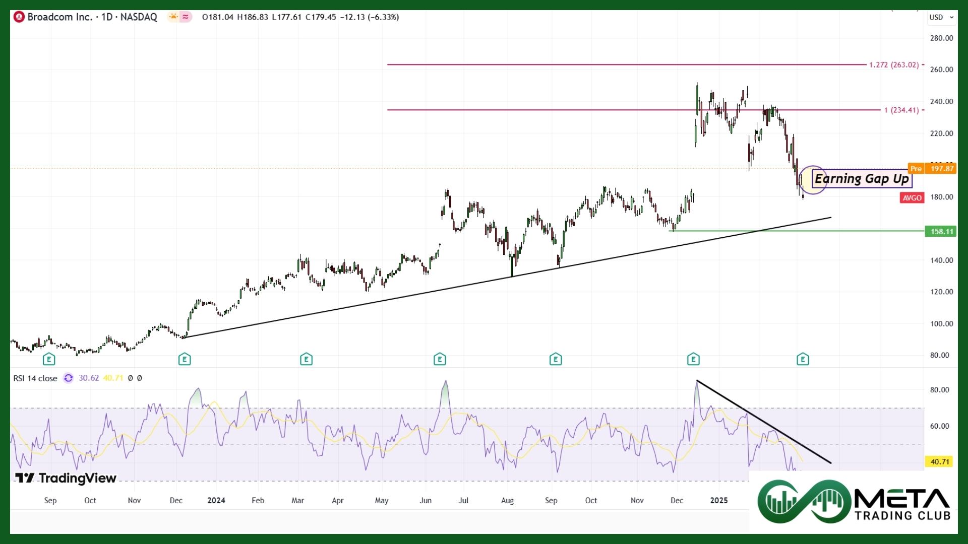968x544 pixels.
Task: Click the yellow 40.71 RSI value tag
Action: coord(939,461)
